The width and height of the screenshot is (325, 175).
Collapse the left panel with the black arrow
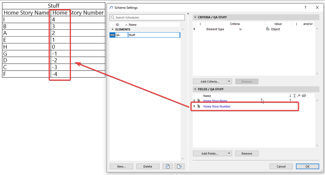coord(188,14)
